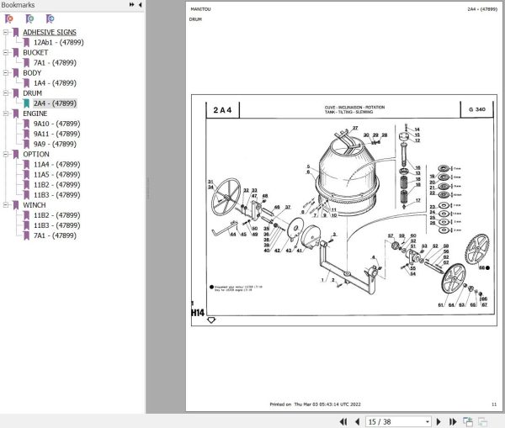Open the OPTION bookmark
505x428 pixels.
coord(36,154)
